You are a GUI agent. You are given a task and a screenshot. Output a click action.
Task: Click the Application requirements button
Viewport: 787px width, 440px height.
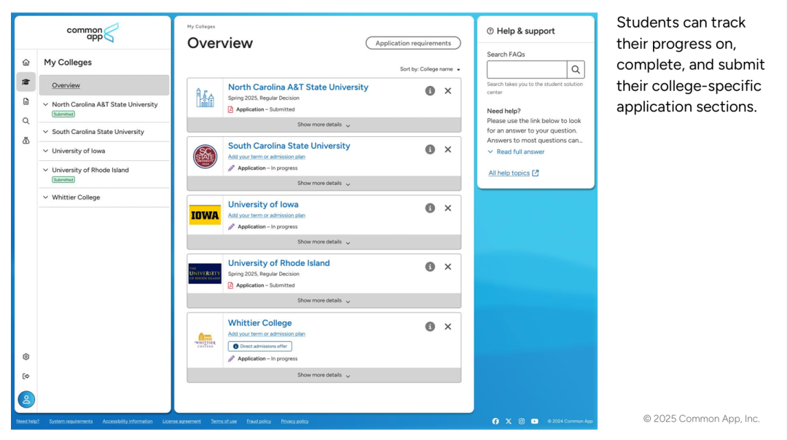[413, 43]
